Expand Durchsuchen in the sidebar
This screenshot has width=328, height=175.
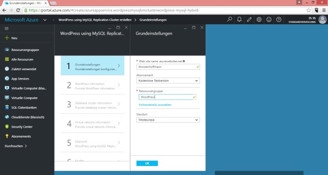coord(16,146)
